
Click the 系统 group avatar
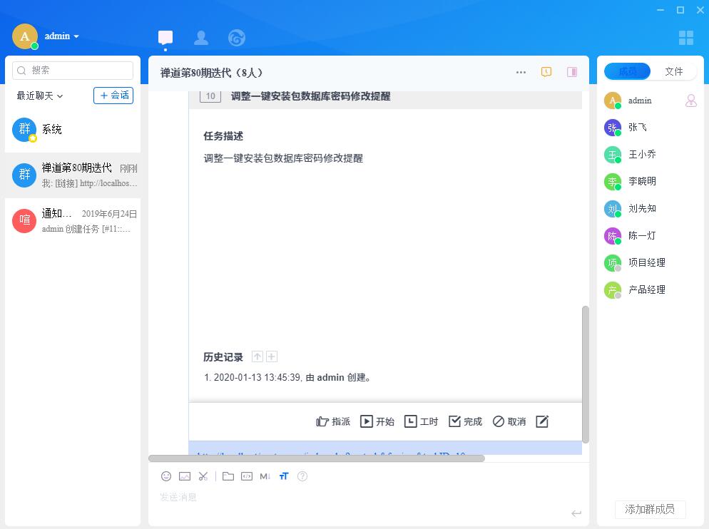click(24, 130)
